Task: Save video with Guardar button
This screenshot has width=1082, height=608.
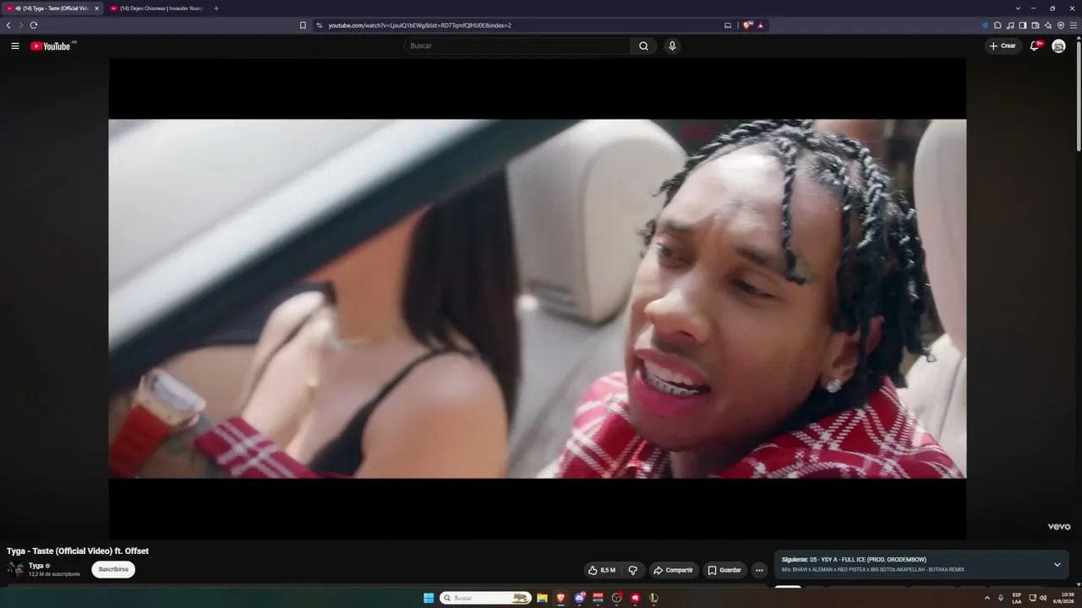Action: point(724,570)
